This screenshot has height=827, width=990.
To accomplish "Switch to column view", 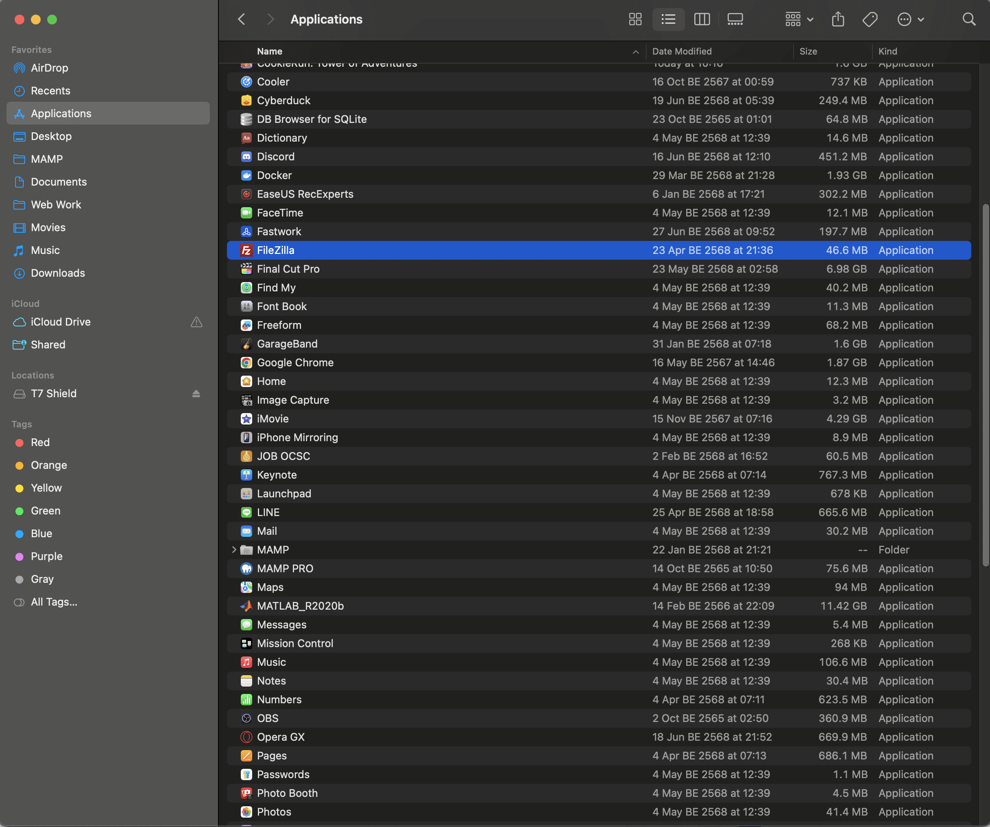I will click(702, 20).
